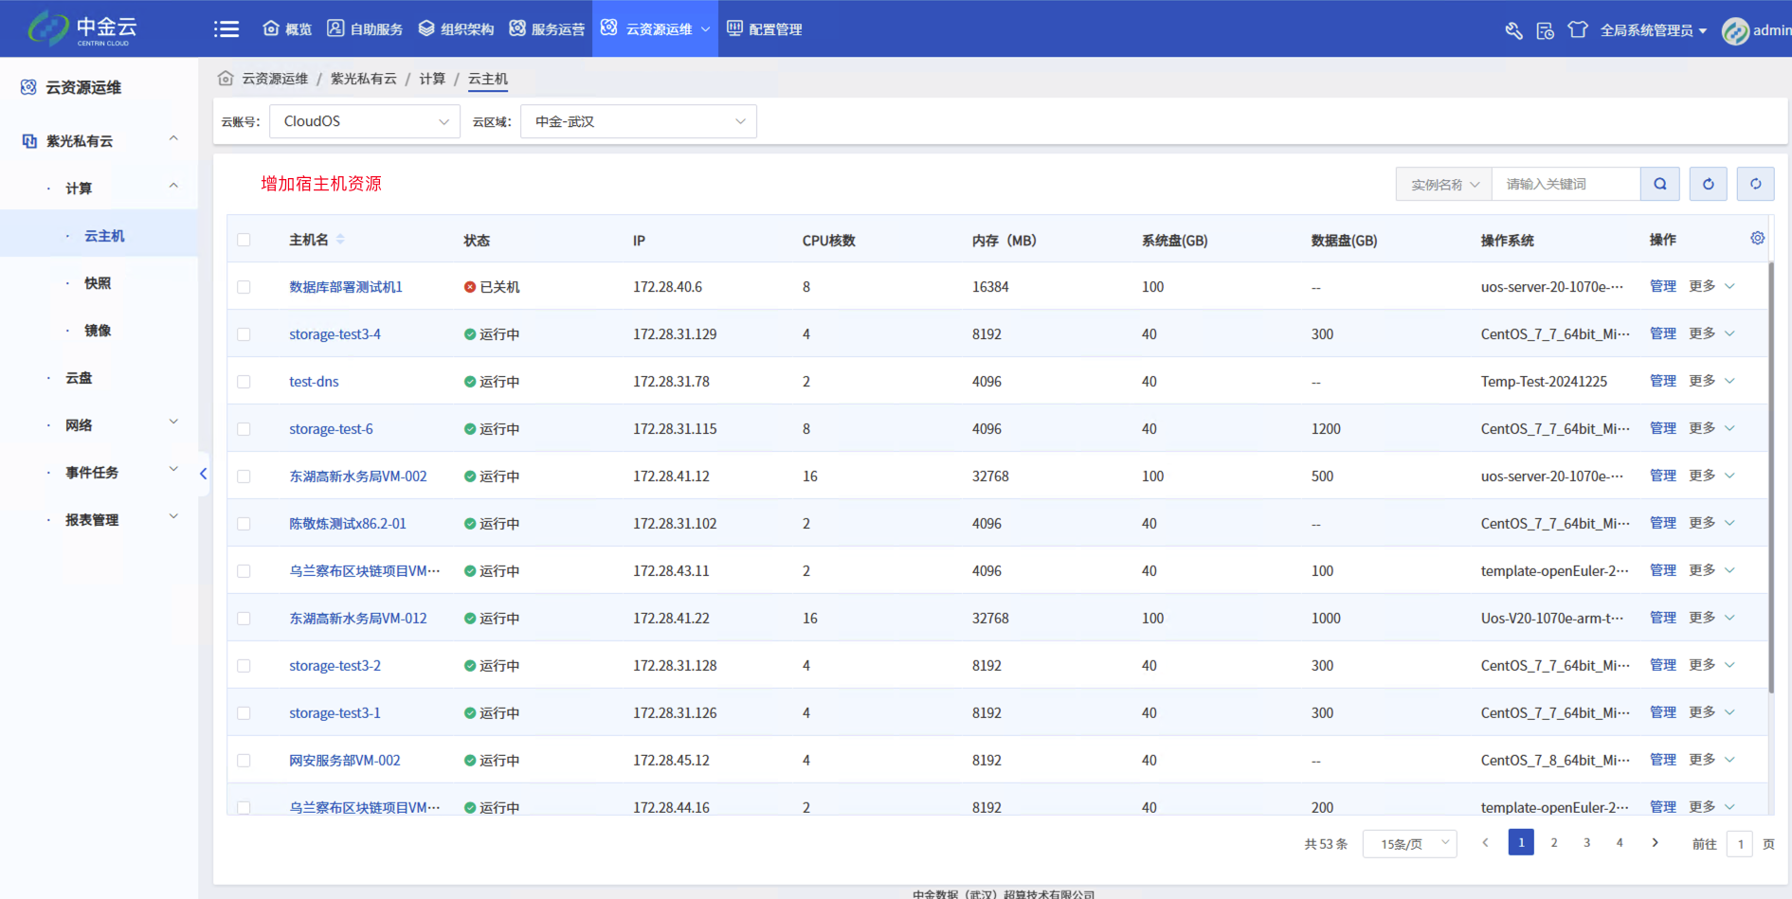Click the 中金云 logo
The width and height of the screenshot is (1792, 899).
pyautogui.click(x=82, y=28)
